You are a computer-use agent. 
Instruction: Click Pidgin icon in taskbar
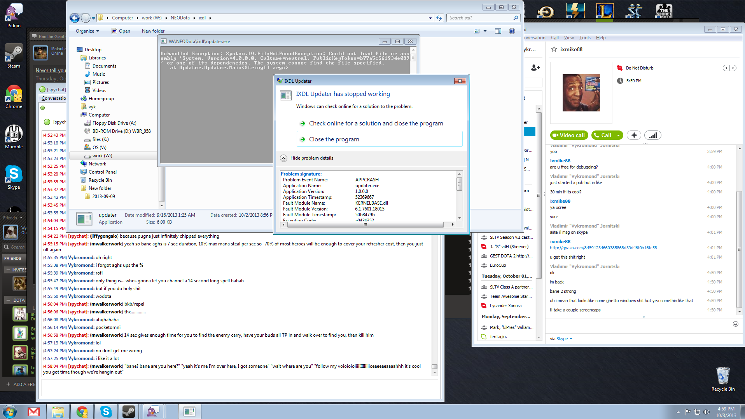(x=153, y=412)
